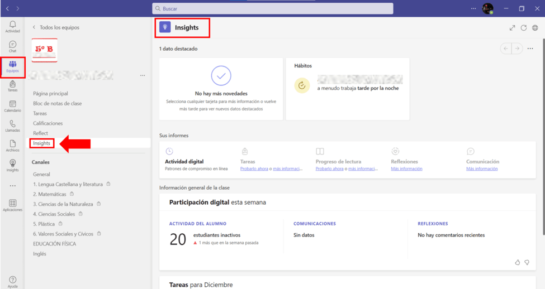Go forward with the history forward arrow

[x=18, y=8]
